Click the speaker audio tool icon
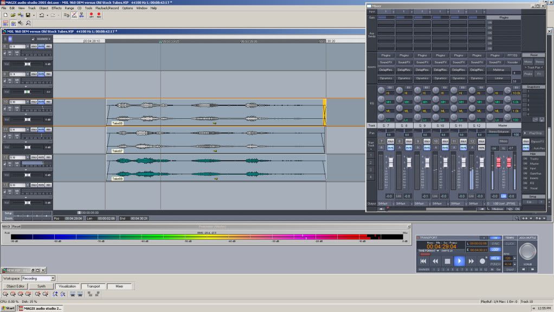The image size is (554, 312). (21, 23)
